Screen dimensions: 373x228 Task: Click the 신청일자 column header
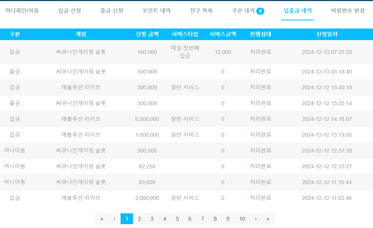point(327,34)
